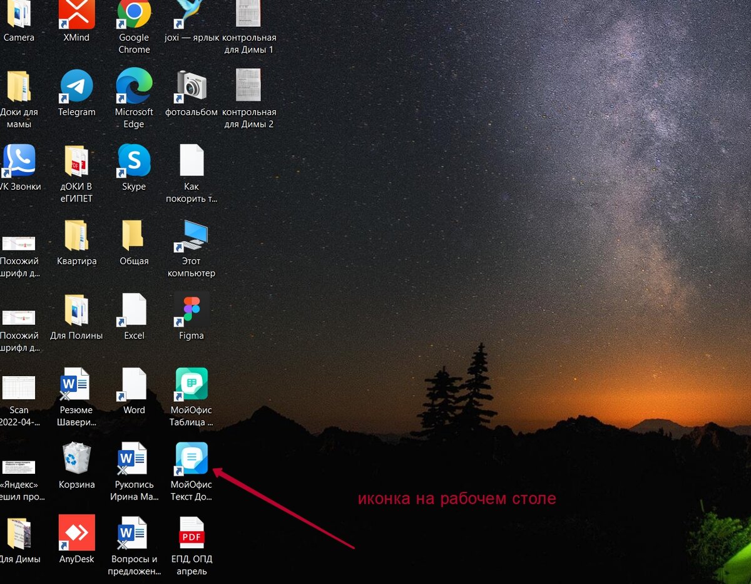Select the Квартира folder

[x=76, y=235]
